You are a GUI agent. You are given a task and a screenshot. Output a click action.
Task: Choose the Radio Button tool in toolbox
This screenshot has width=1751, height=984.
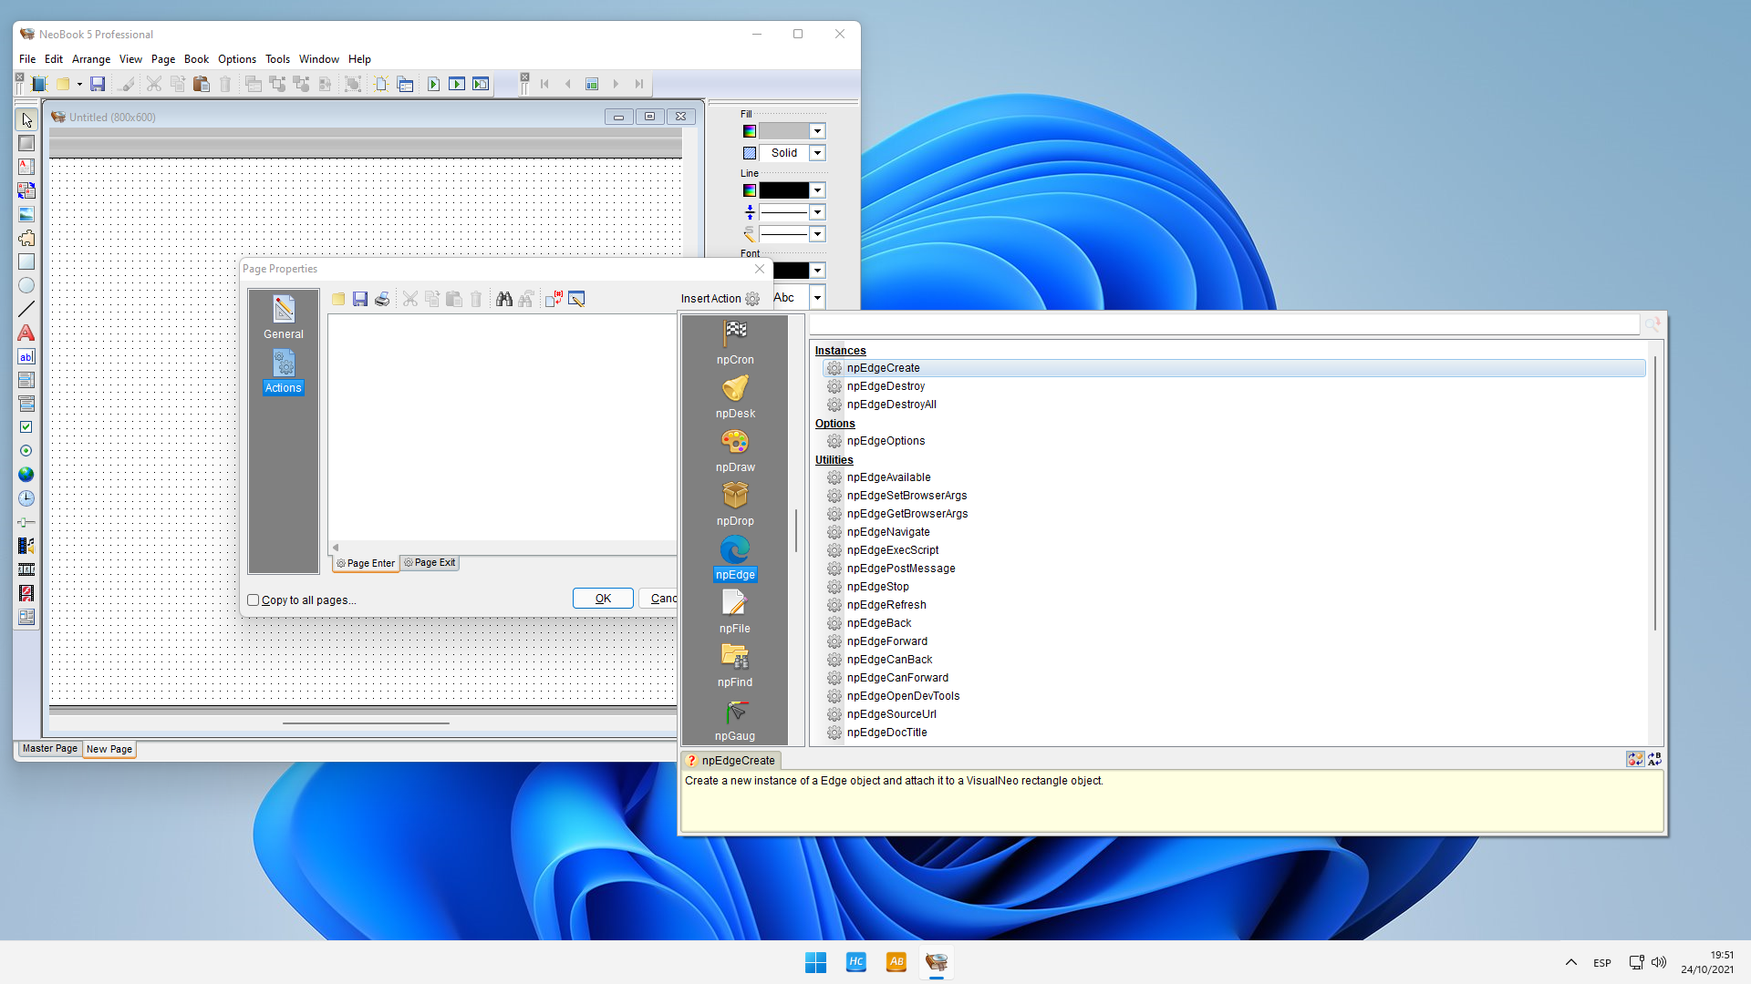point(26,451)
